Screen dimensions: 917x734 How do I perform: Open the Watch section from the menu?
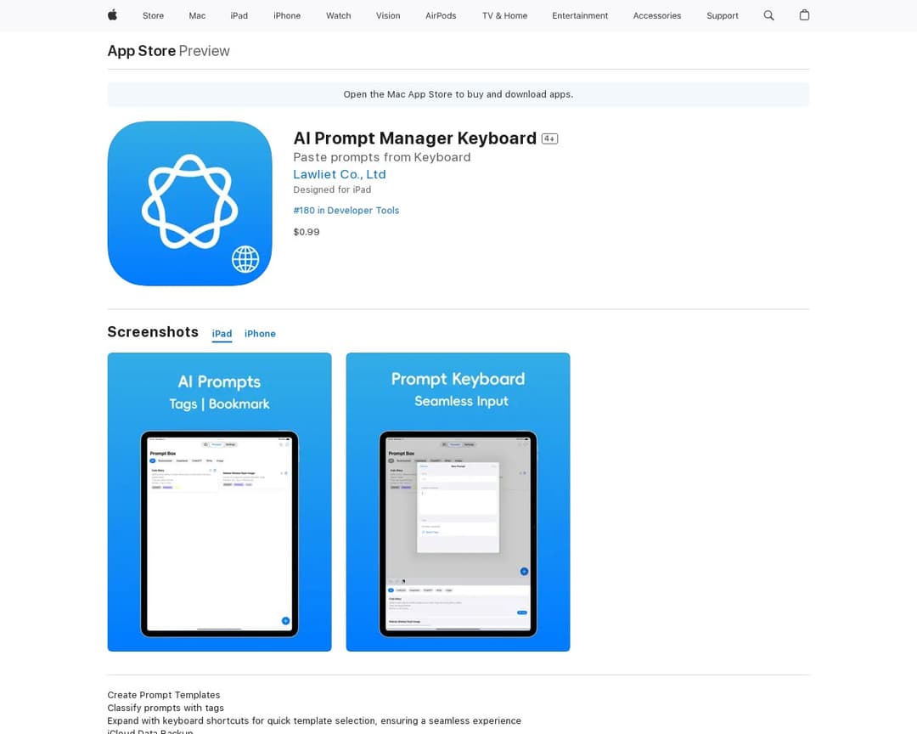pyautogui.click(x=338, y=15)
